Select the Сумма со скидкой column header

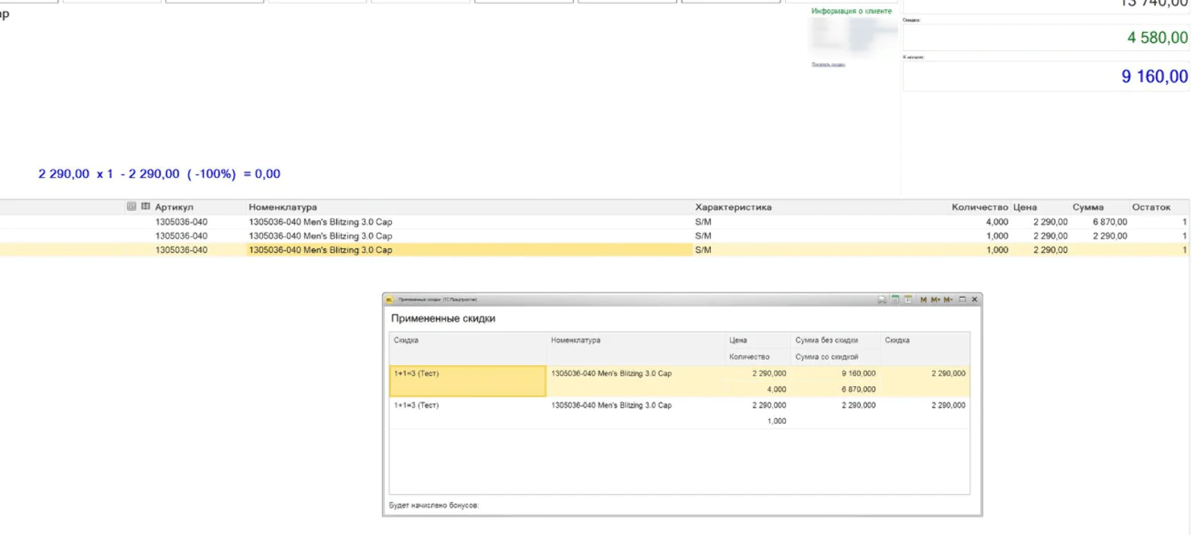pos(826,357)
